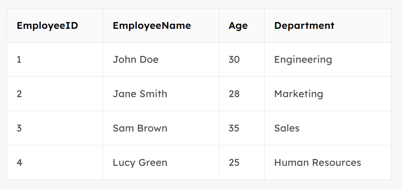402x190 pixels.
Task: Select the Sam Brown name cell
Action: coord(161,128)
